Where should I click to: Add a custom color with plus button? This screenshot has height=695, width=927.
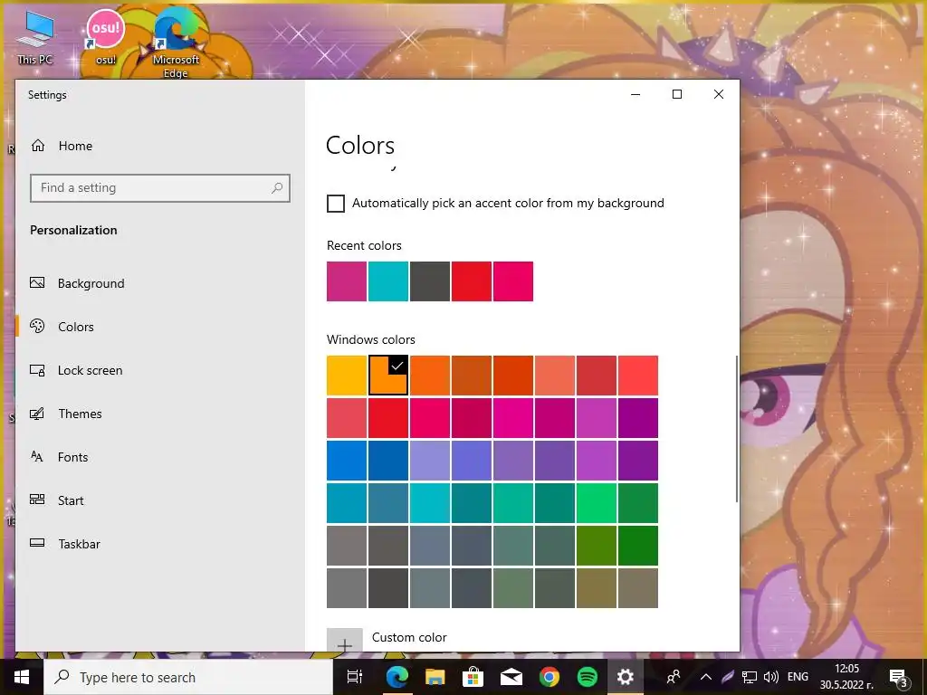[x=345, y=640]
